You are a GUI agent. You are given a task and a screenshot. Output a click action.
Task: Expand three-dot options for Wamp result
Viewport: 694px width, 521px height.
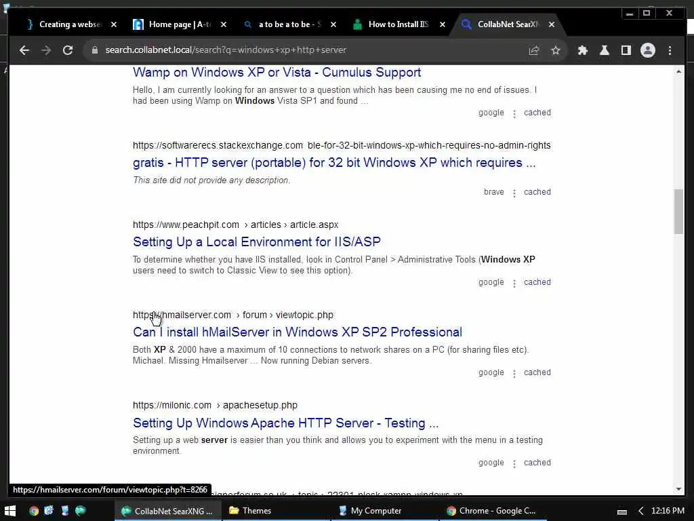tap(514, 114)
